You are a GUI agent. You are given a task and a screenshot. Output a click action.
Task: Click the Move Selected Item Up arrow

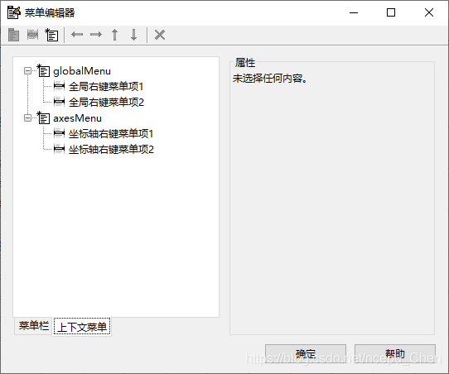tap(115, 35)
